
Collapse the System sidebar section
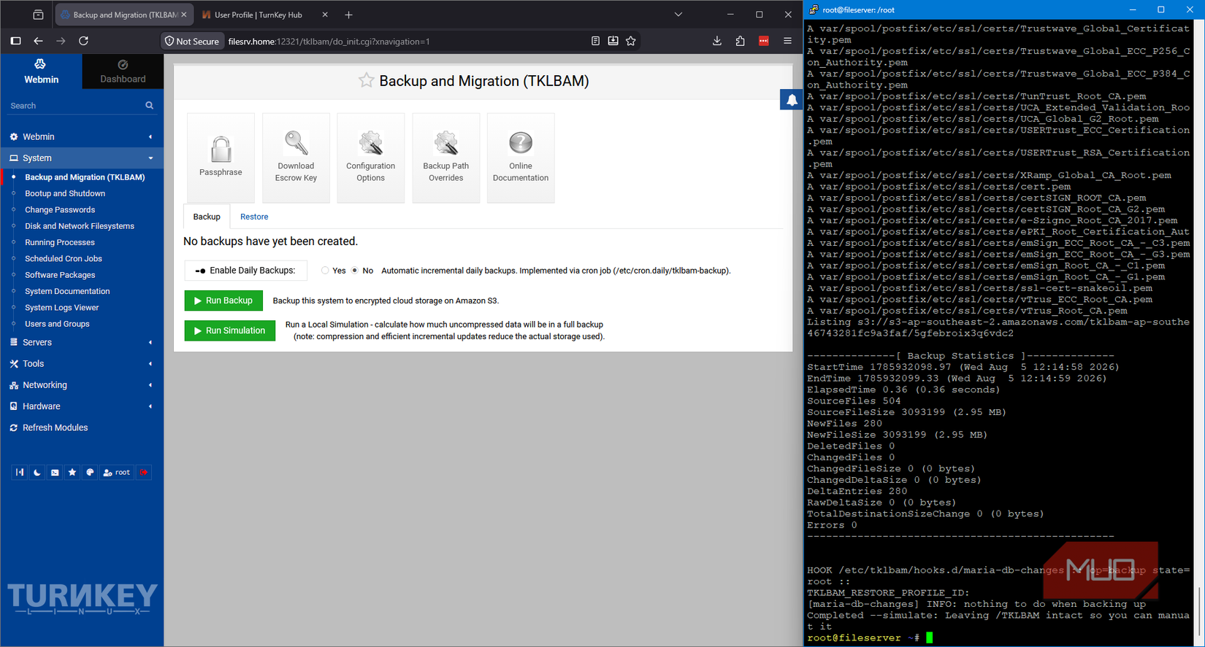[82, 158]
